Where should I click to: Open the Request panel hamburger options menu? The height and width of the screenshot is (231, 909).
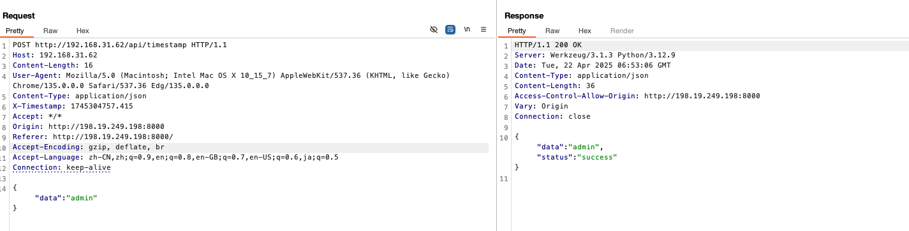[x=484, y=30]
